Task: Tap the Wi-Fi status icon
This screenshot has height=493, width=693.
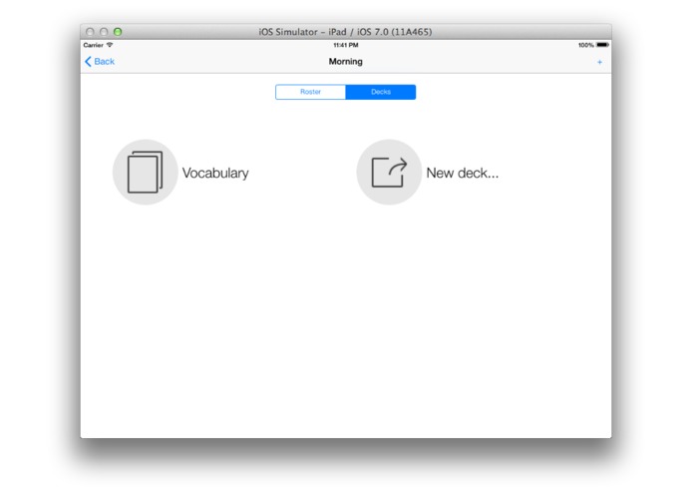Action: (110, 45)
